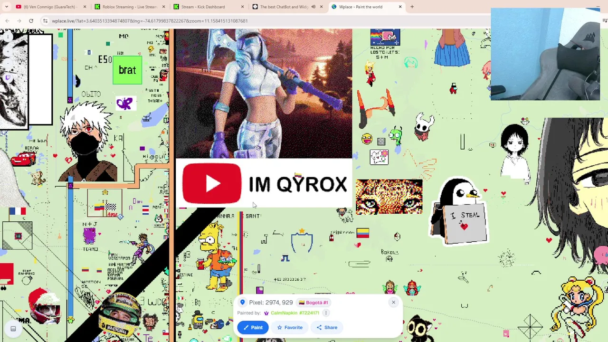This screenshot has width=608, height=342.
Task: Click the French flag on canvas
Action: coord(17,211)
